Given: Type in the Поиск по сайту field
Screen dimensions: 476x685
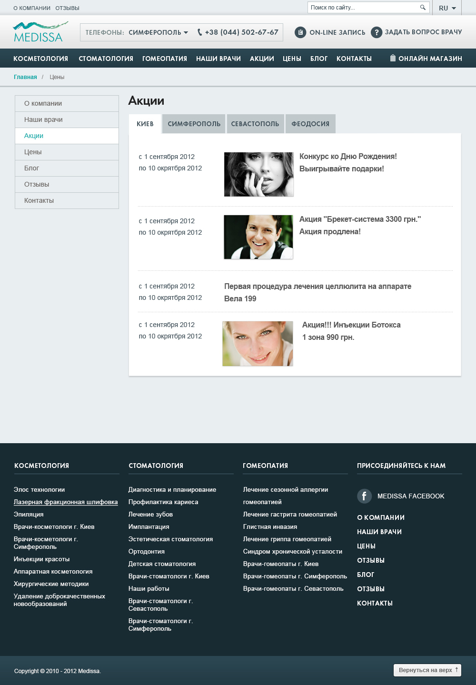Looking at the screenshot, I should (x=362, y=8).
